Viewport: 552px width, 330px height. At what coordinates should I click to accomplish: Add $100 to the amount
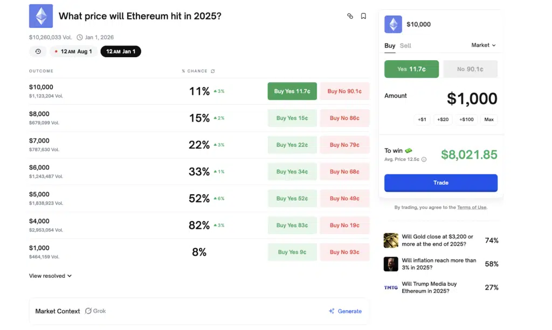pos(466,120)
